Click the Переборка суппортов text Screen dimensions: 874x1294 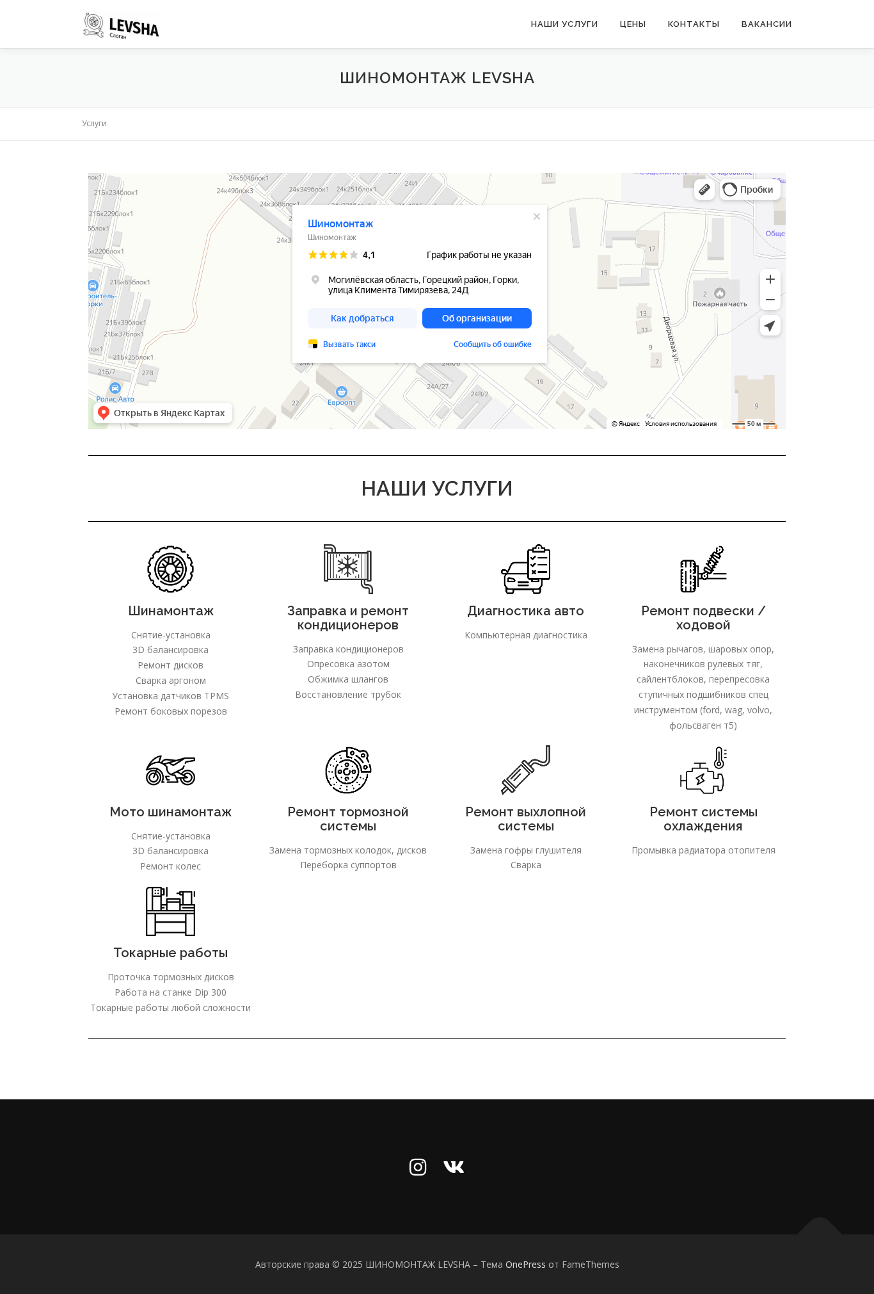348,865
